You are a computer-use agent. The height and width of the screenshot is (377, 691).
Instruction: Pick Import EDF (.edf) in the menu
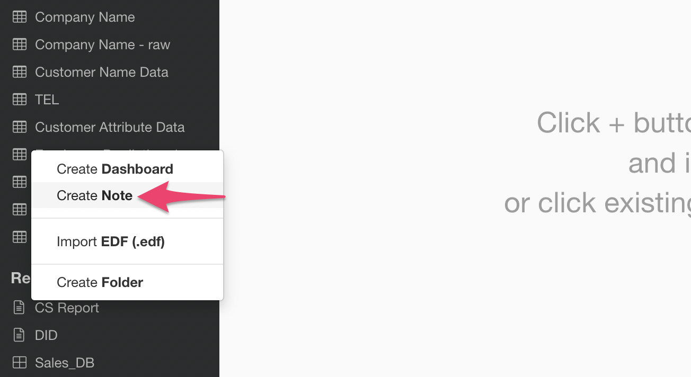(111, 242)
